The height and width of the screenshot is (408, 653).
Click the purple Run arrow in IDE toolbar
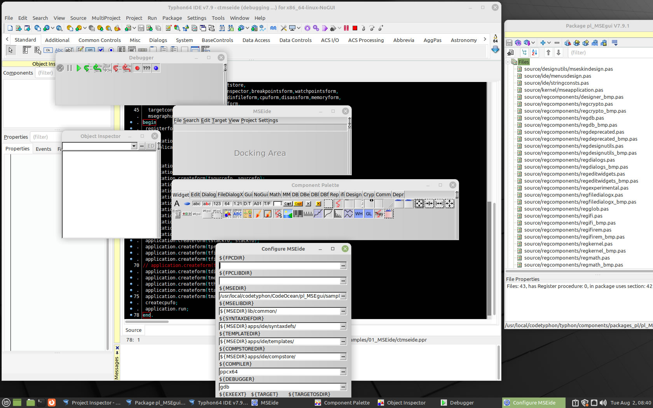[x=325, y=28]
